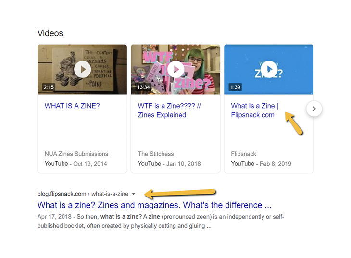The image size is (351, 258).
Task: Open What is a zine? Zines and magazines result
Action: point(154,205)
